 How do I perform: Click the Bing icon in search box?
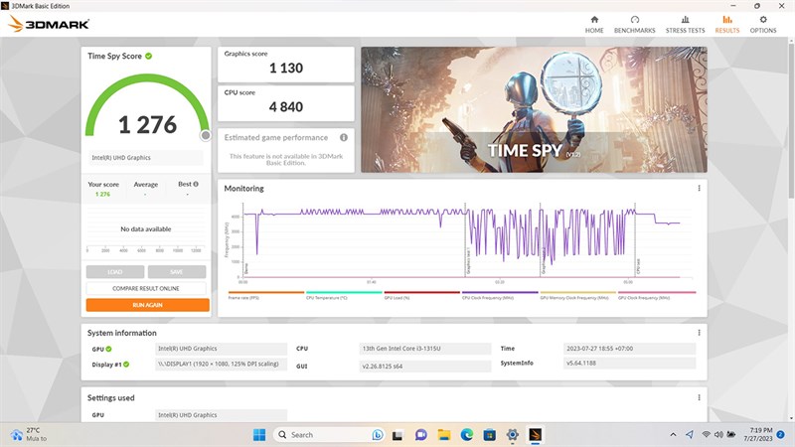tap(378, 435)
